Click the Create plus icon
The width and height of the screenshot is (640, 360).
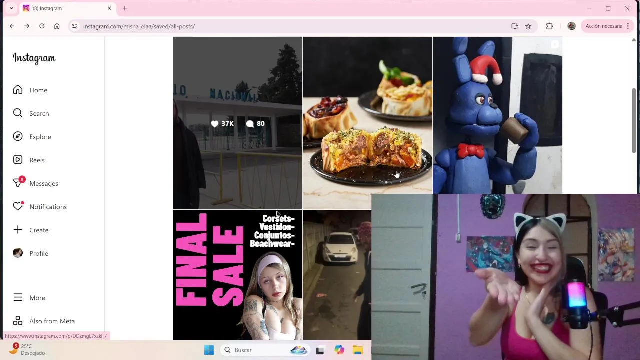18,230
